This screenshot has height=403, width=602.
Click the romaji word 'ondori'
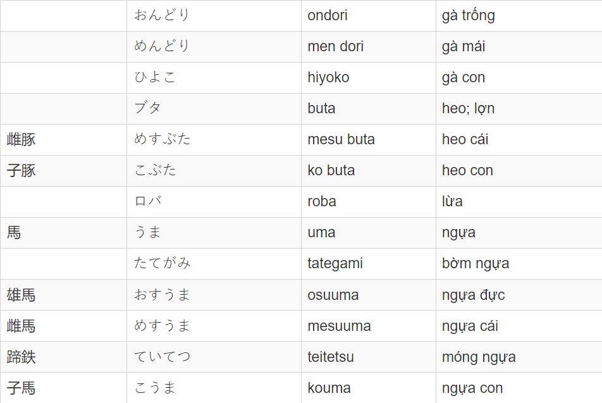(328, 15)
